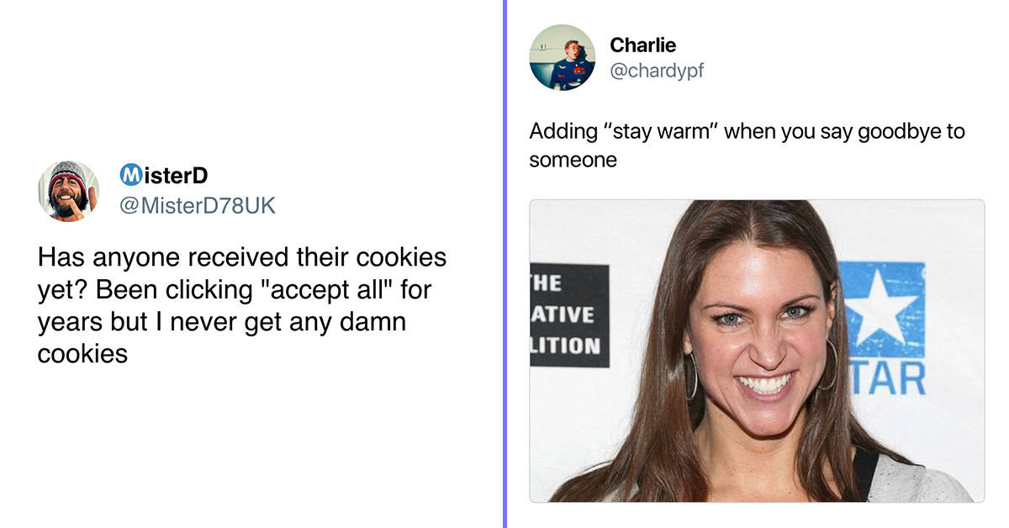This screenshot has width=1009, height=528.
Task: Click the blue M logo in MisterD's name
Action: tap(130, 176)
